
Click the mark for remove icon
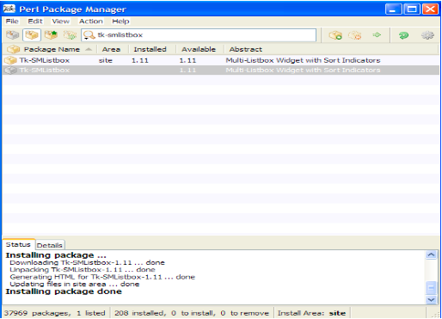click(x=355, y=35)
